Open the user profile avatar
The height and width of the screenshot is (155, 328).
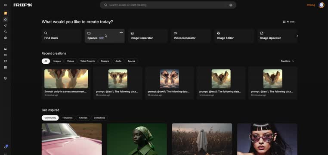[321, 5]
